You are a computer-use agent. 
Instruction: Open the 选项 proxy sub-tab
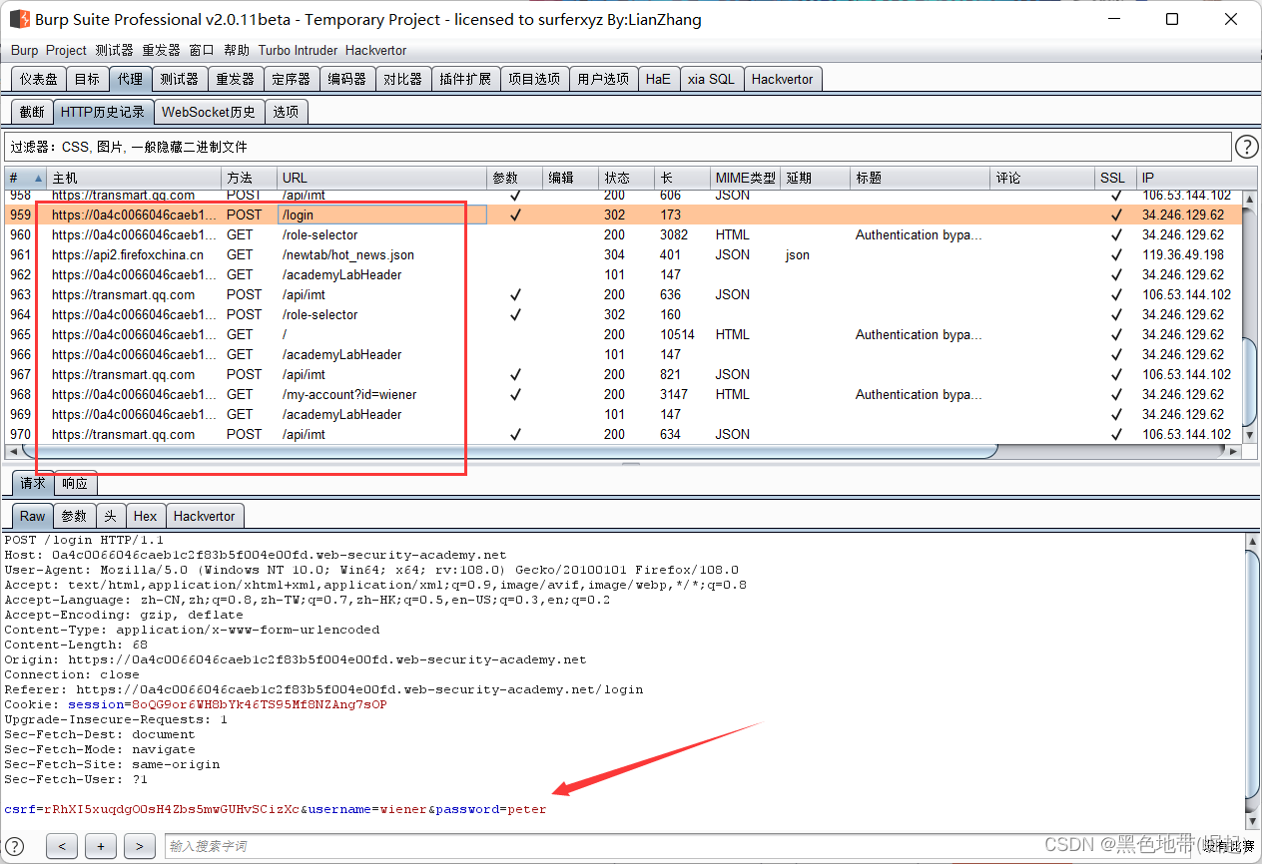(287, 112)
